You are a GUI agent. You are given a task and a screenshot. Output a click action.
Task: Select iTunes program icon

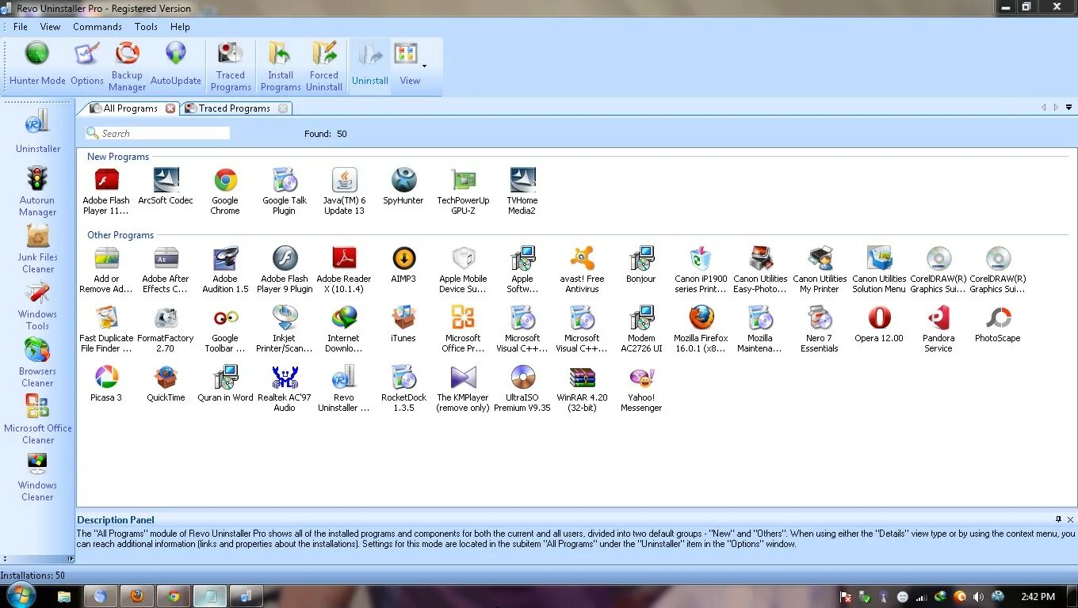403,324
